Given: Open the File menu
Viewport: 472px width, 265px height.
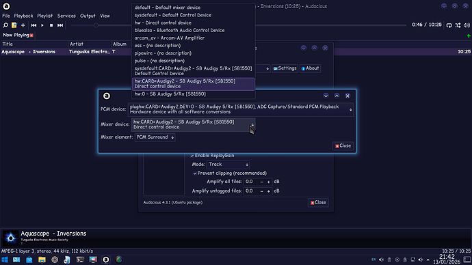Looking at the screenshot, I should tap(6, 16).
